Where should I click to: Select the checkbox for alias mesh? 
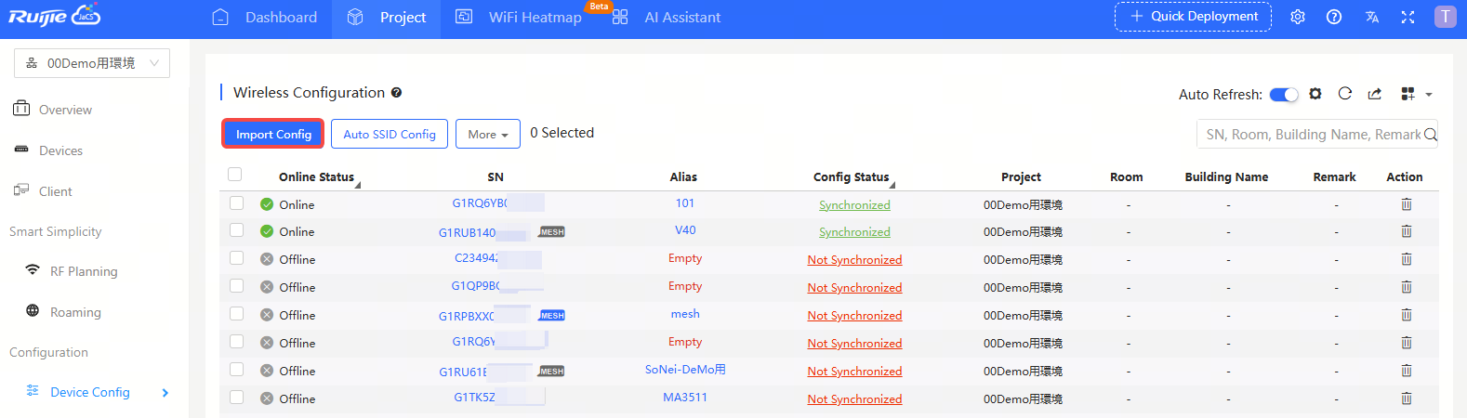237,314
